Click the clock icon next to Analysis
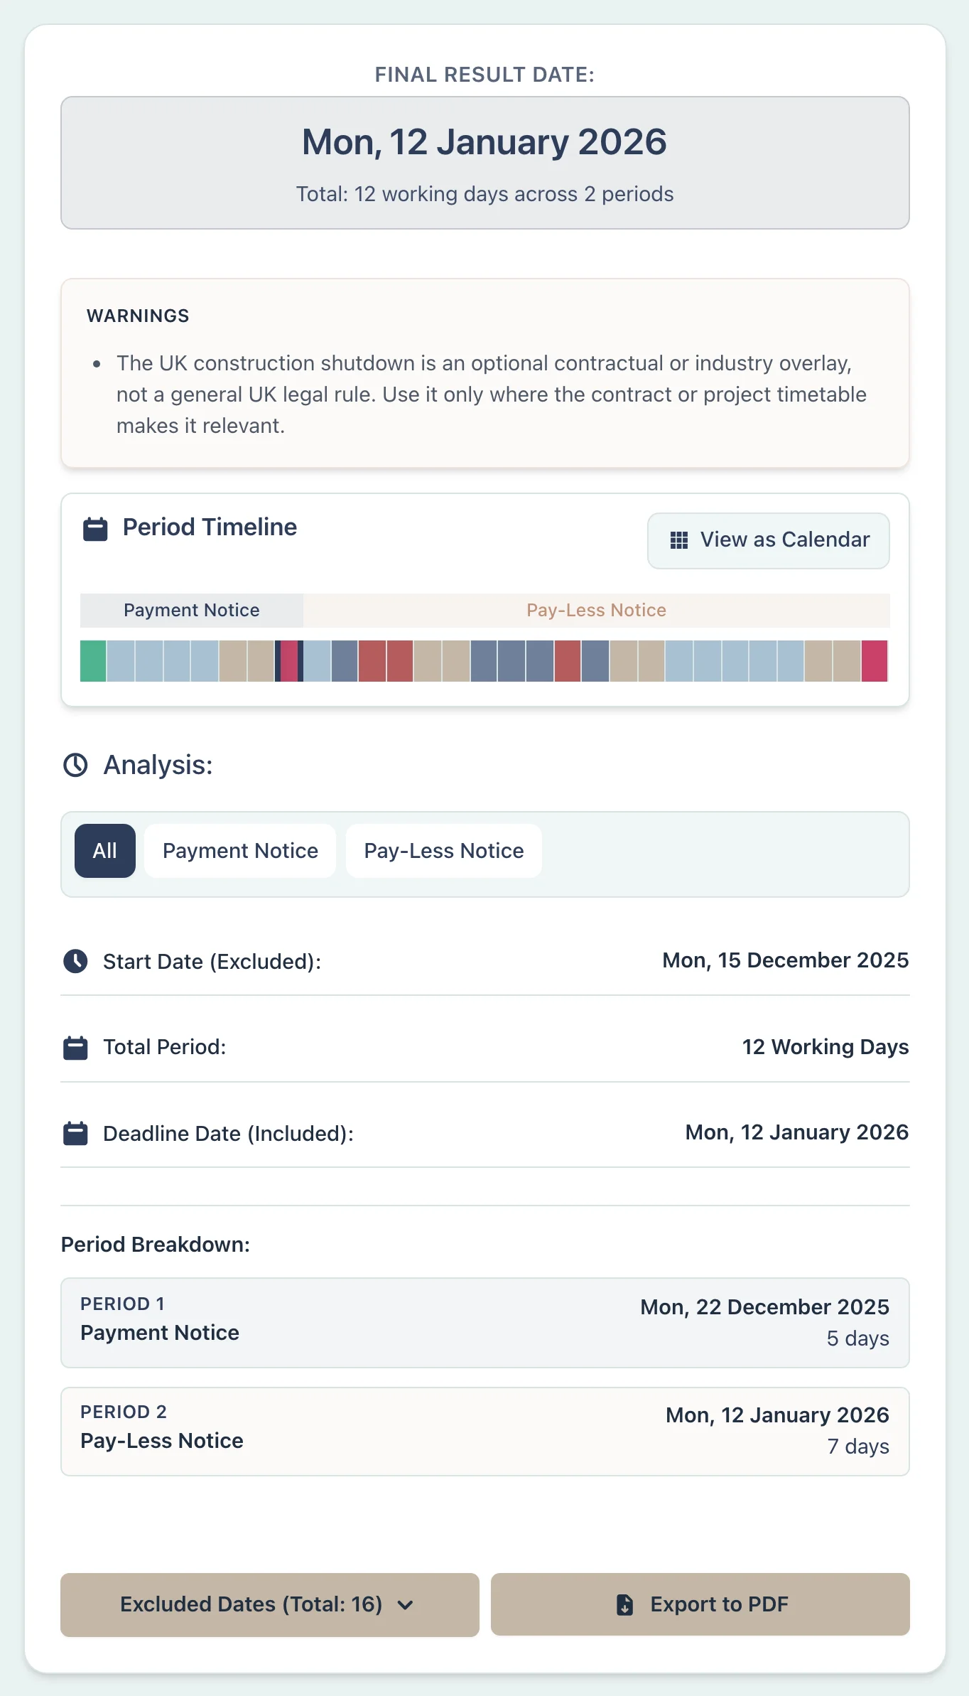This screenshot has width=969, height=1696. (x=75, y=766)
